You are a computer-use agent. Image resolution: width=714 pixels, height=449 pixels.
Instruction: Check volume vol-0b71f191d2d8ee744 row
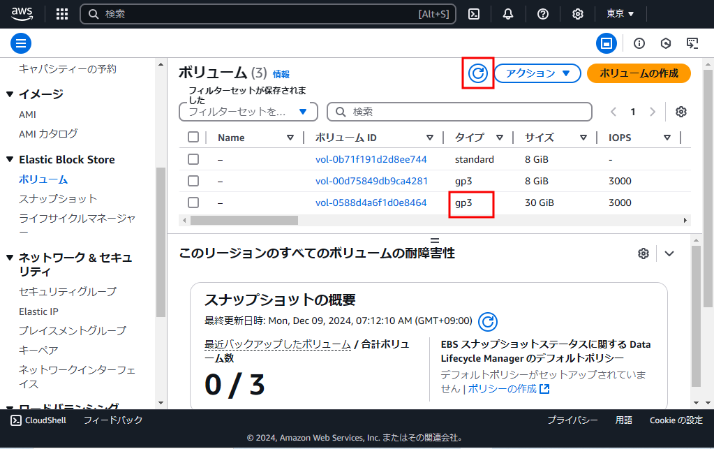pos(193,159)
